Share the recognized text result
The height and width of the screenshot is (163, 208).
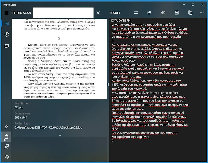[149, 13]
